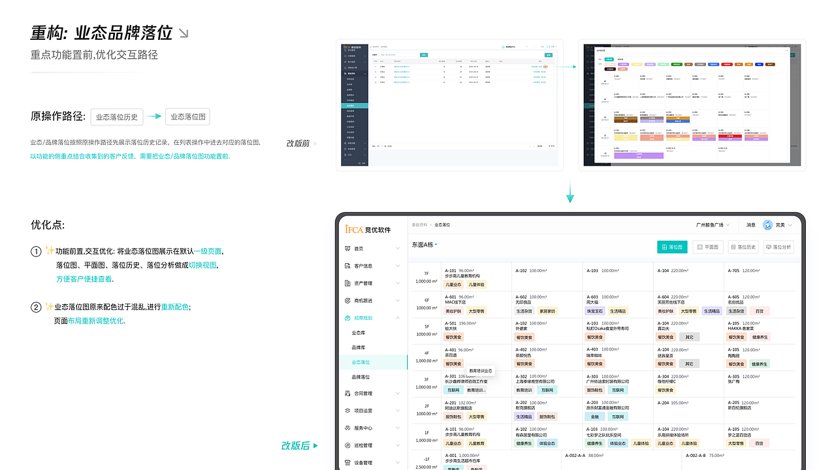
Task: Select the 首页 home icon in sidebar
Action: coord(347,248)
